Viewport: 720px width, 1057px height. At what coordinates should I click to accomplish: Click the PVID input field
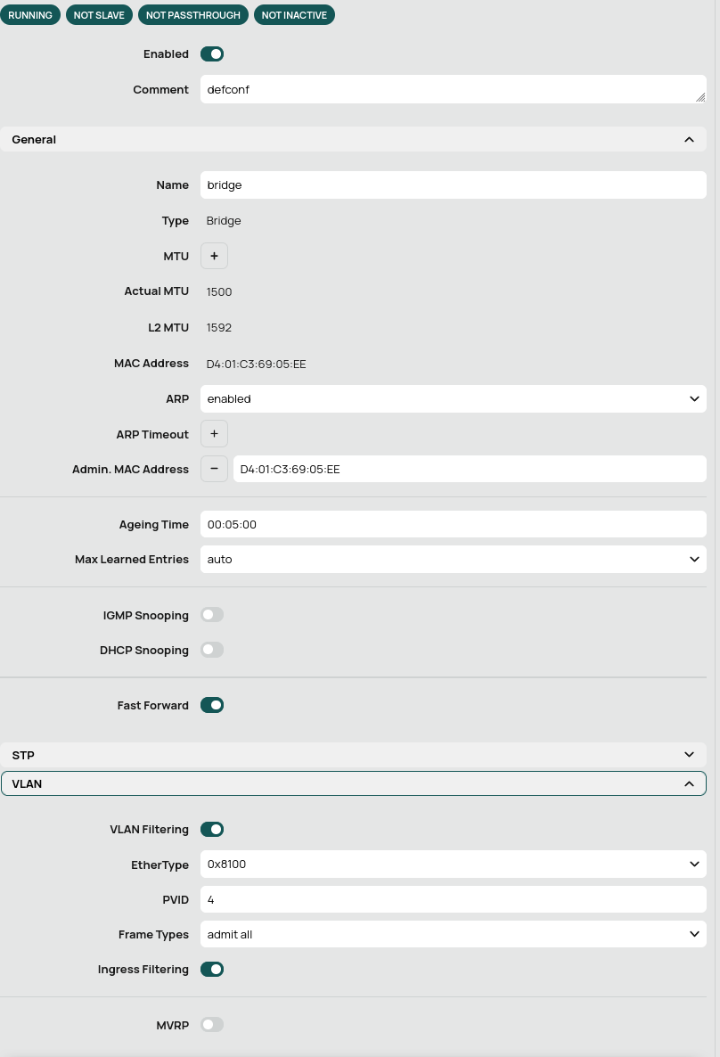[453, 899]
